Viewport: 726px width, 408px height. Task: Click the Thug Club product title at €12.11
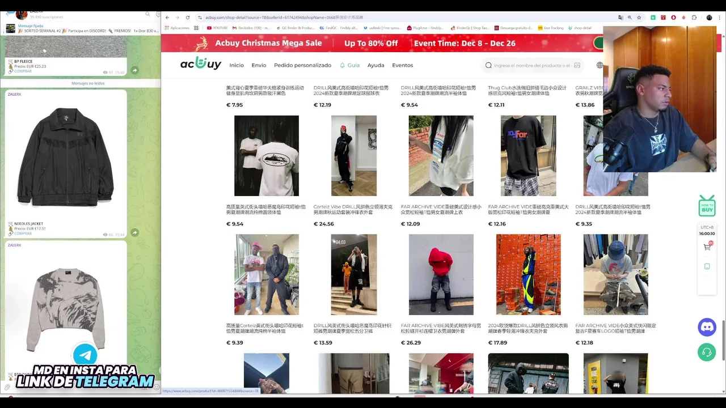coord(527,91)
